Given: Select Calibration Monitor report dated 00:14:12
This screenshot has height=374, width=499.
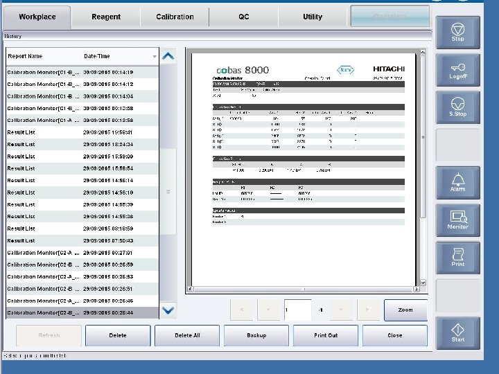Looking at the screenshot, I should 82,84.
